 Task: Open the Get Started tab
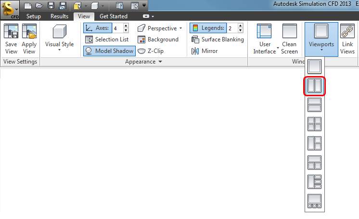(114, 16)
